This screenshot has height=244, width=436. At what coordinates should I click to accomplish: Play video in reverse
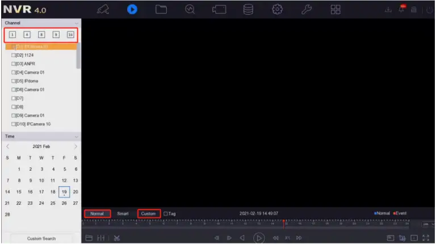[x=242, y=238]
